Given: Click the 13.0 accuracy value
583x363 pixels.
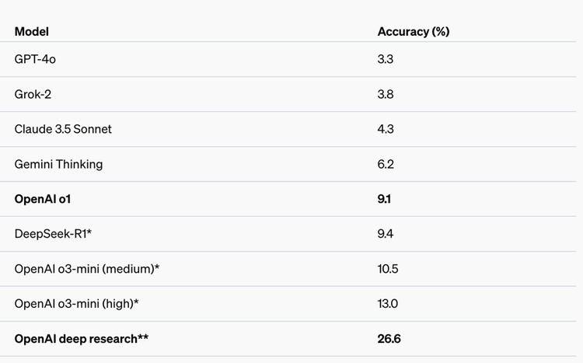Looking at the screenshot, I should coord(388,304).
